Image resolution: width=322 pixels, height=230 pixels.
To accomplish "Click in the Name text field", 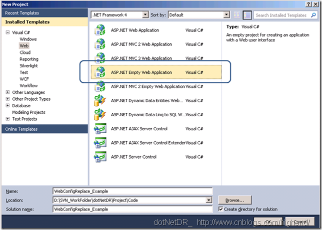I will (132, 191).
